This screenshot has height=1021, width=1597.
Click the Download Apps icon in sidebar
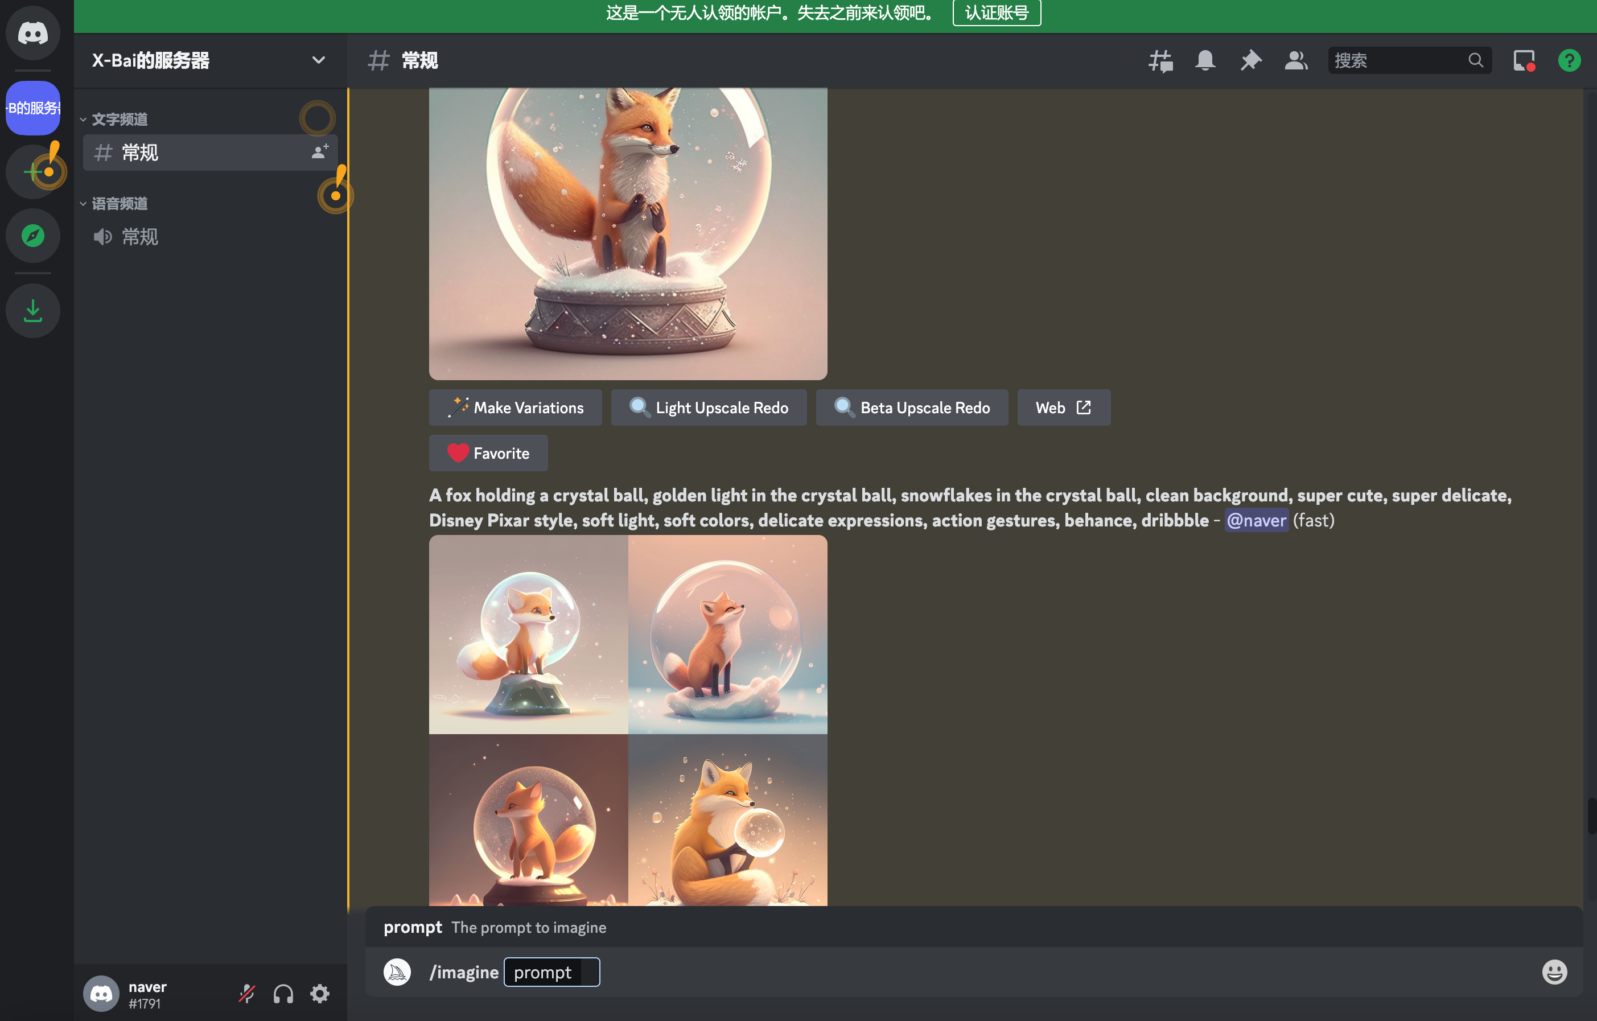click(x=32, y=310)
